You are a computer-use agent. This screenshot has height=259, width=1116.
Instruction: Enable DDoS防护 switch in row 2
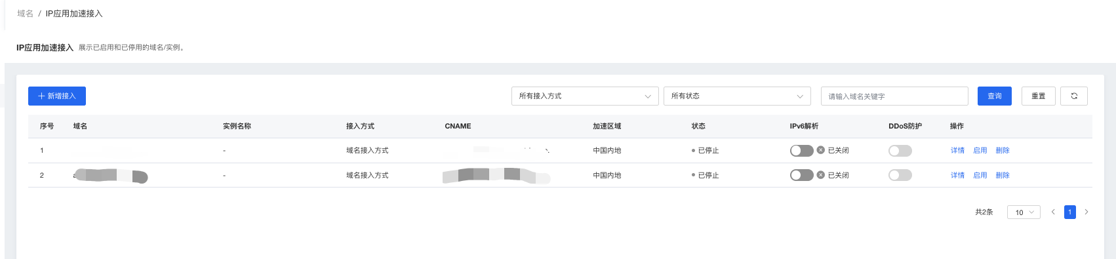click(900, 175)
